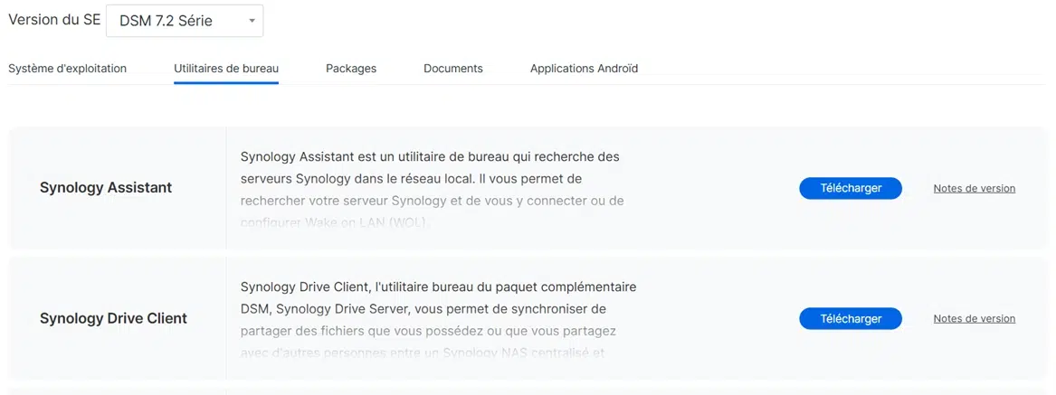The image size is (1056, 395).
Task: Open the Packages tab
Action: click(351, 69)
